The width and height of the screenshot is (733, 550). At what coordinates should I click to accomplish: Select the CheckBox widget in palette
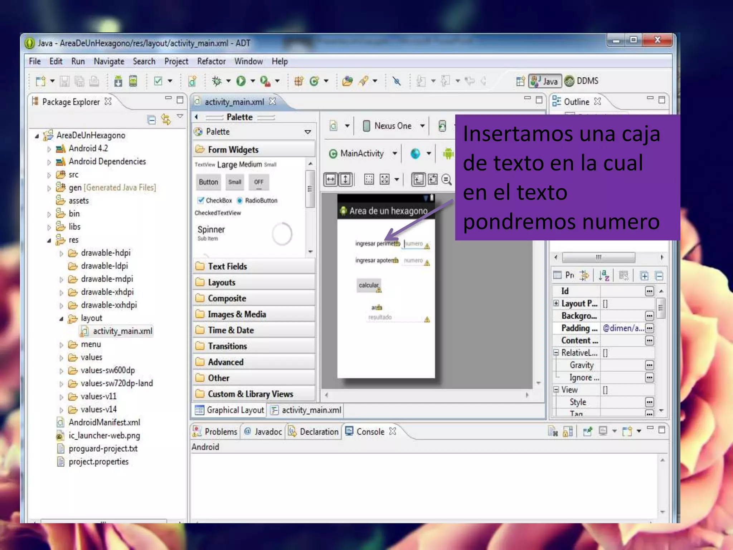(215, 201)
